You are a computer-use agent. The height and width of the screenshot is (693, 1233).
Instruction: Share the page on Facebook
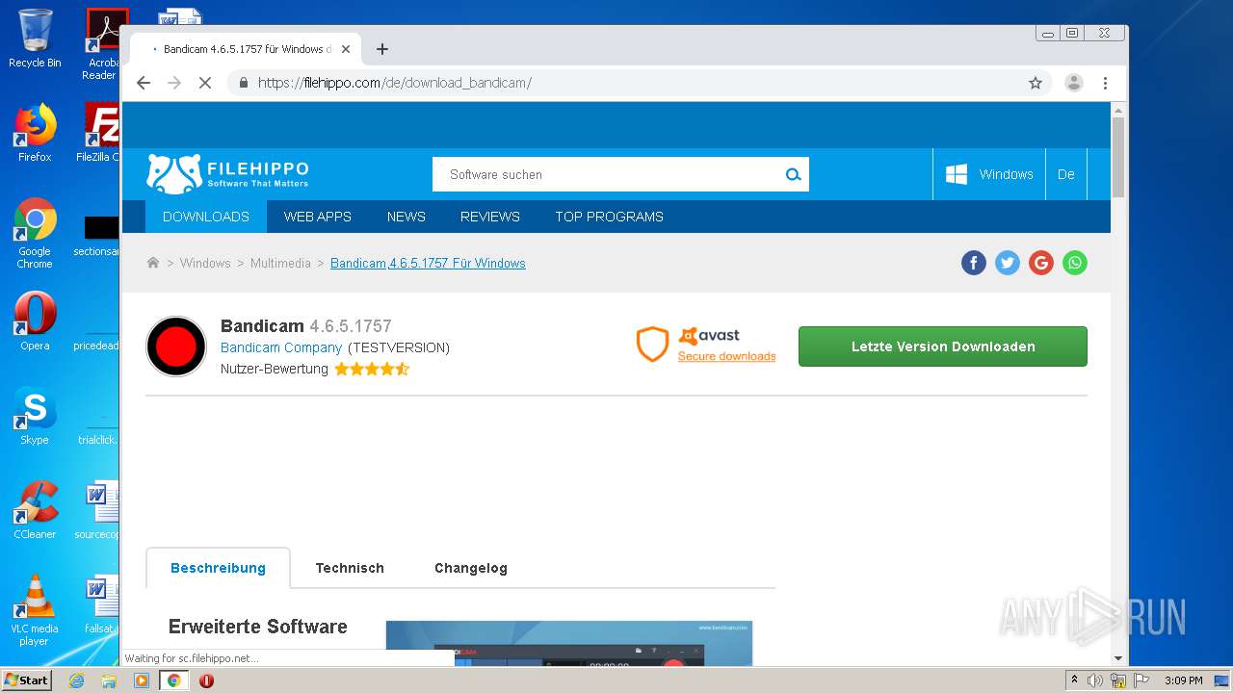pyautogui.click(x=974, y=263)
